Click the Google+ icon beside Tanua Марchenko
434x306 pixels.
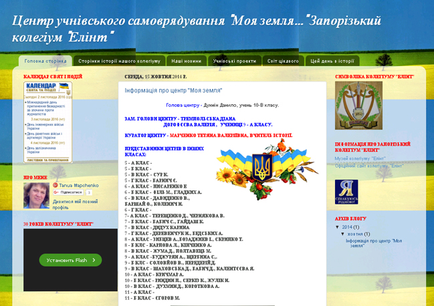click(x=56, y=184)
